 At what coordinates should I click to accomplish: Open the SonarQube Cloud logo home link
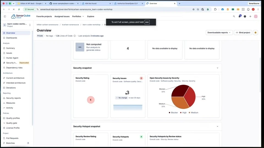[x=21, y=16]
